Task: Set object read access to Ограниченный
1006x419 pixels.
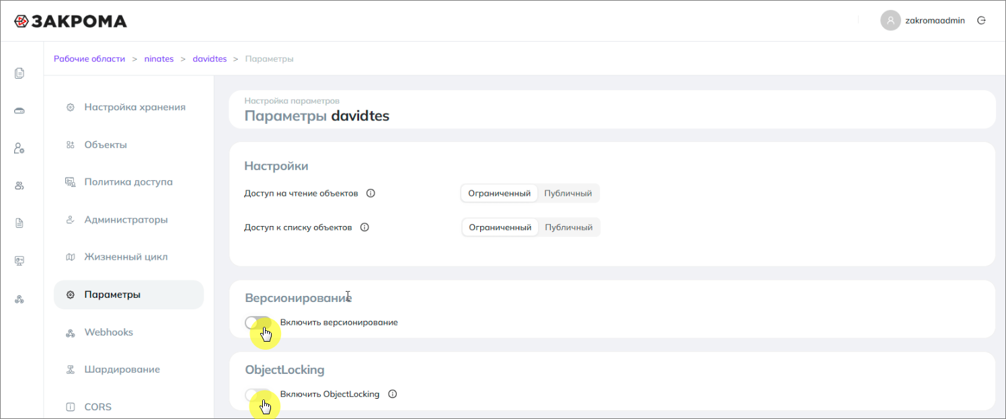Action: coord(500,193)
